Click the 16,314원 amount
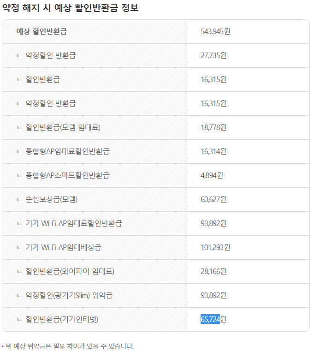314x358 pixels. click(x=213, y=151)
